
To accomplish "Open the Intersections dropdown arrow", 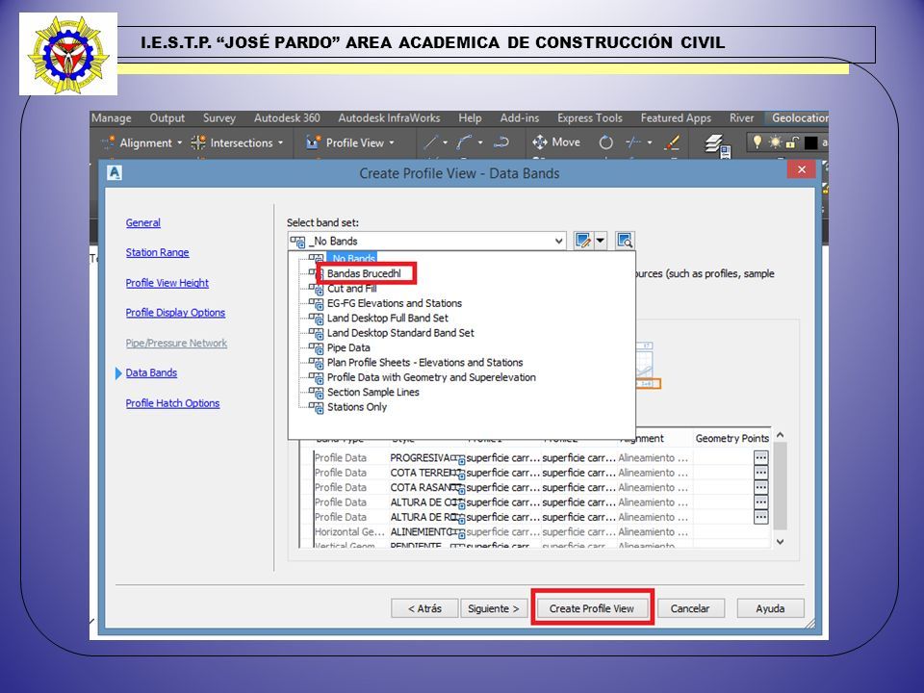I will coord(280,142).
